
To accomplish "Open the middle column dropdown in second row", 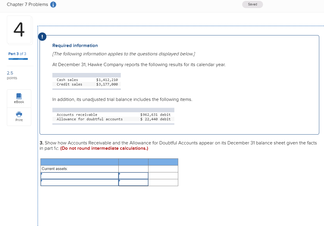I will pos(133,182).
